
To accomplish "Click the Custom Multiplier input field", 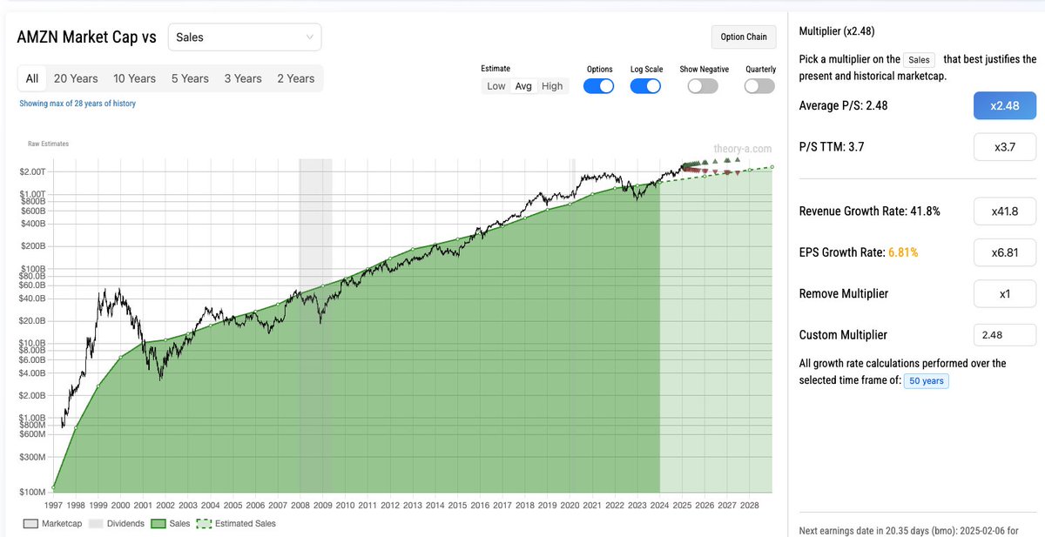I will click(1004, 335).
